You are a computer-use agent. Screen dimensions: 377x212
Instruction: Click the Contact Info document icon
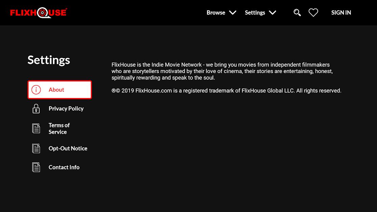tap(36, 167)
